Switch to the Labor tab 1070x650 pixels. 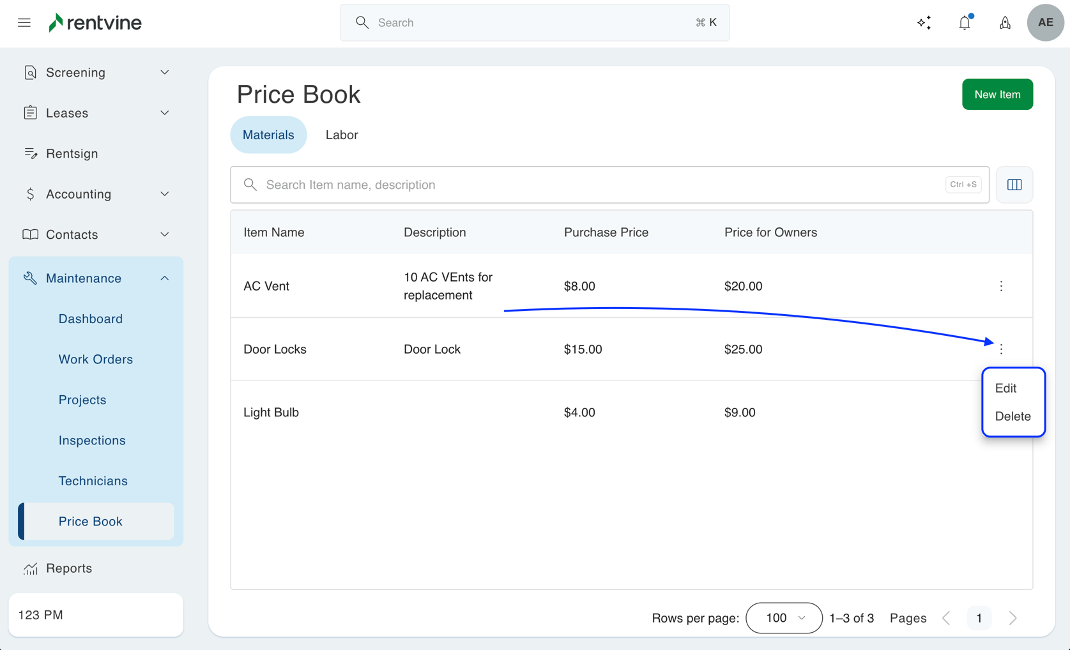pyautogui.click(x=342, y=135)
